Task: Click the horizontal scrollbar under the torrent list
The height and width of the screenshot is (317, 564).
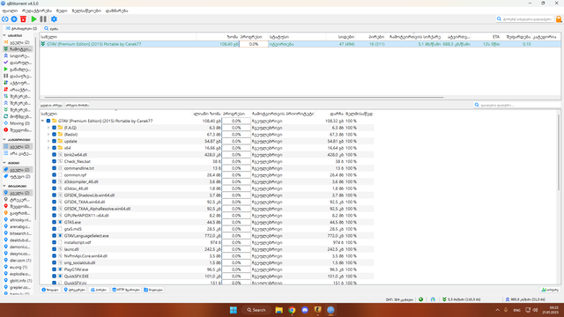Action: [244, 97]
